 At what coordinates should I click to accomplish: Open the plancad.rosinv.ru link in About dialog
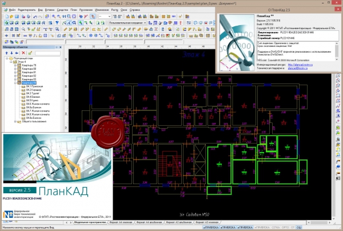pyautogui.click(x=300, y=65)
